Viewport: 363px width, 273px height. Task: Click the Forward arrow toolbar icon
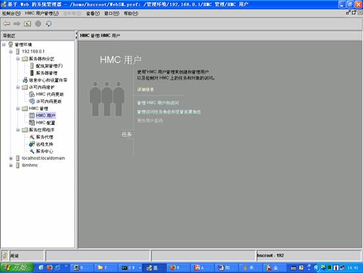point(17,24)
